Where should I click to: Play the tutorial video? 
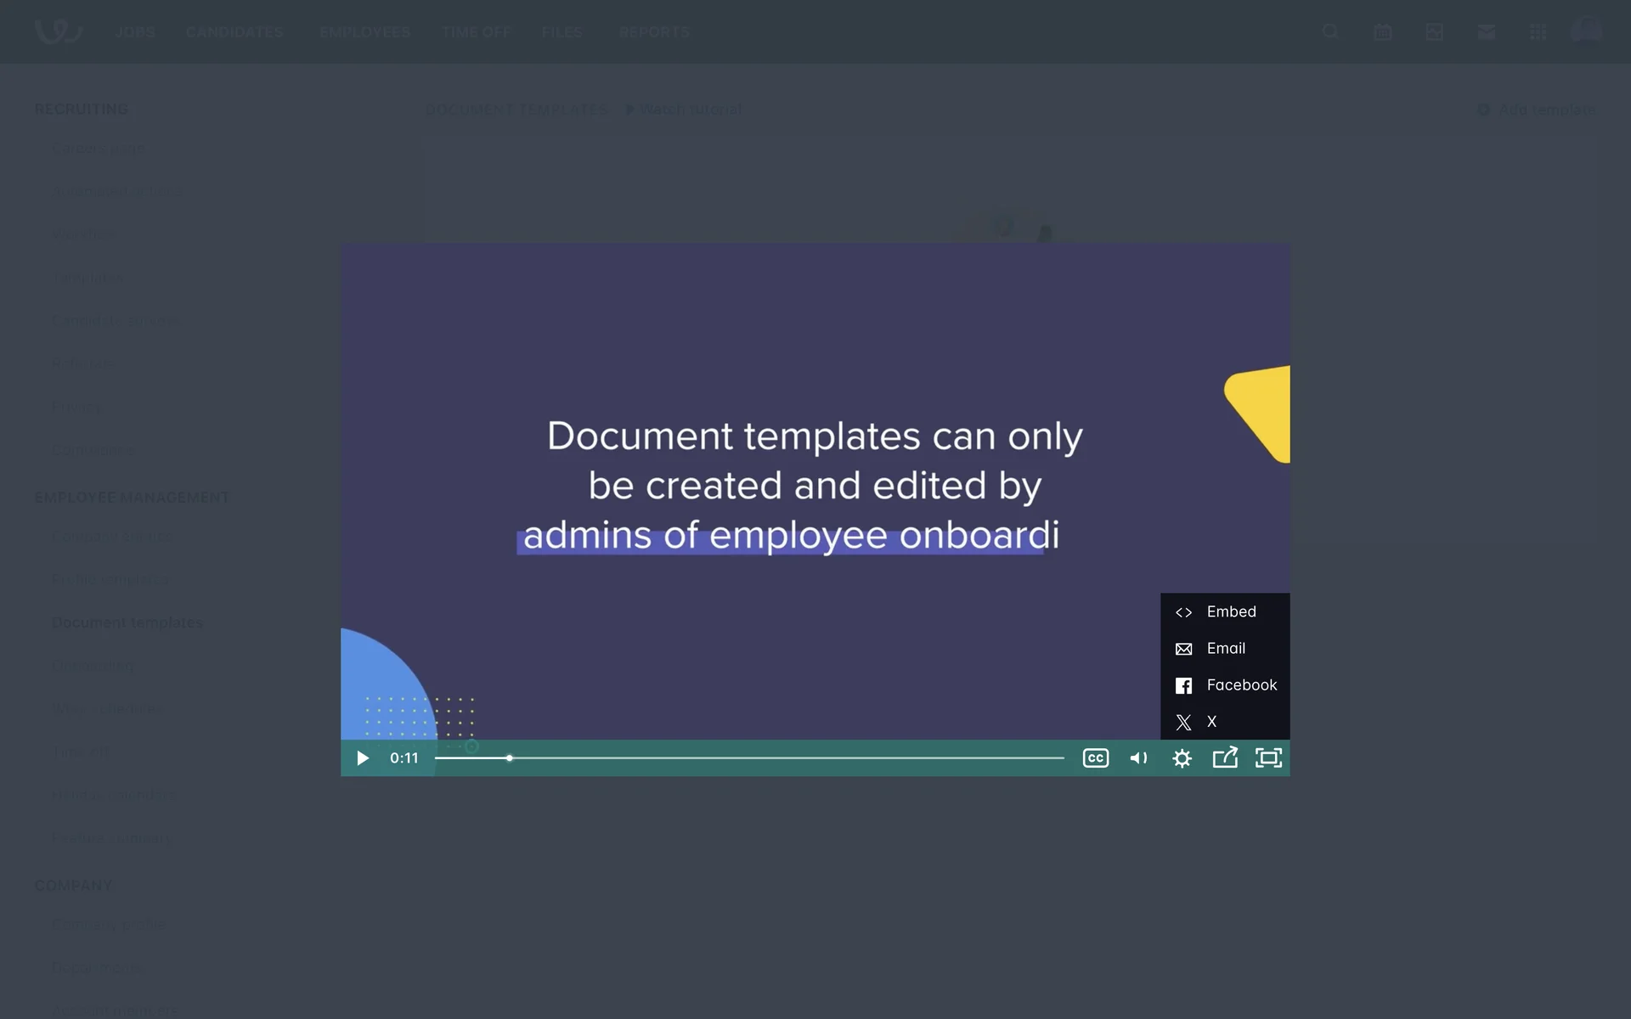click(x=363, y=758)
